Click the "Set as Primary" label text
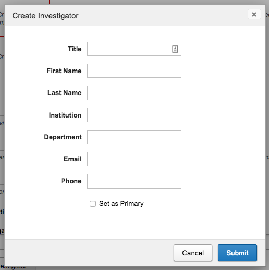Screen dimensions: 269x270 coord(121,204)
